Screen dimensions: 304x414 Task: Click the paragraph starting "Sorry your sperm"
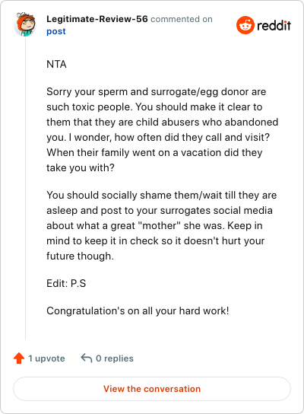162,129
